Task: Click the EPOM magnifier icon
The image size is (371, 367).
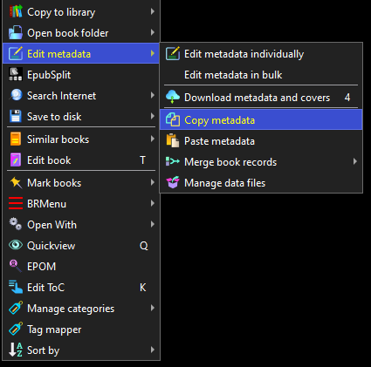Action: 16,266
